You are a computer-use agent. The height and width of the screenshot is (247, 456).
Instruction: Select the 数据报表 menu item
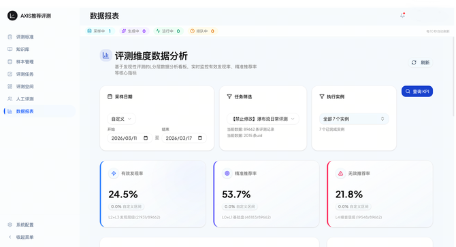click(39, 111)
